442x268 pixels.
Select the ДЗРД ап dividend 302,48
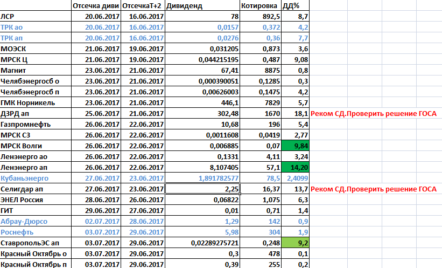(202, 114)
